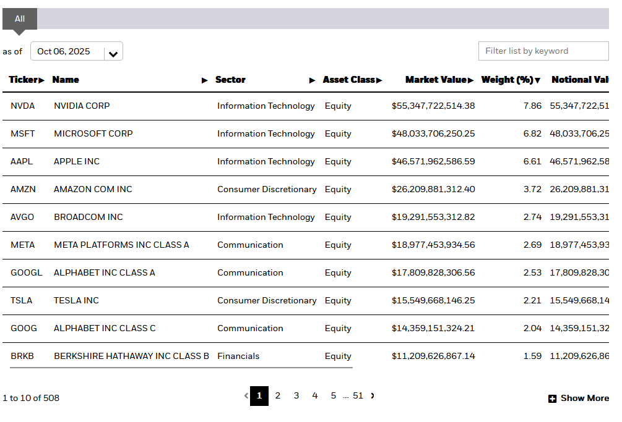Image resolution: width=622 pixels, height=422 pixels.
Task: Go to page 5
Action: point(334,396)
